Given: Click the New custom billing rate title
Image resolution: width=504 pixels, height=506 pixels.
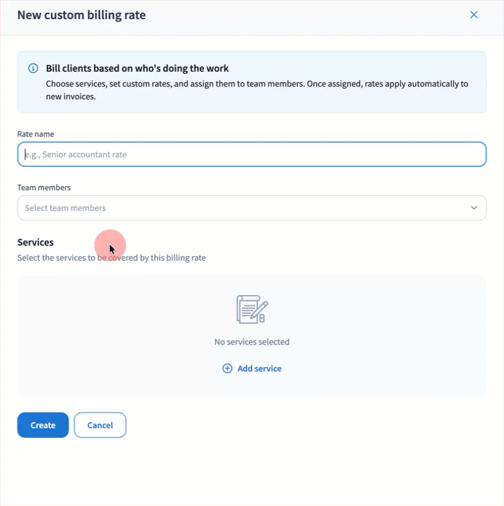Looking at the screenshot, I should pyautogui.click(x=81, y=15).
